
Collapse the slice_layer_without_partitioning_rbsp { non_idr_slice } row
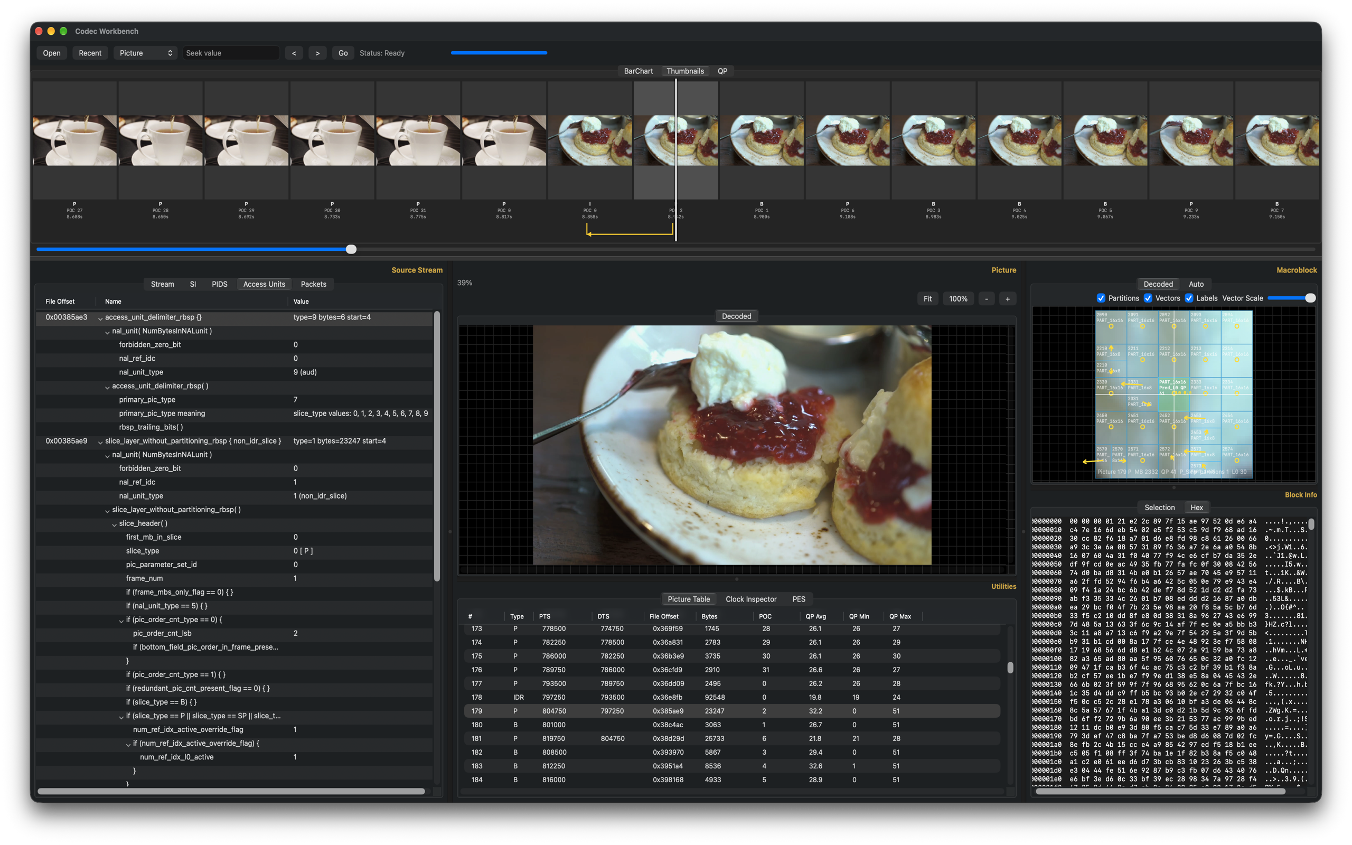[x=100, y=442]
